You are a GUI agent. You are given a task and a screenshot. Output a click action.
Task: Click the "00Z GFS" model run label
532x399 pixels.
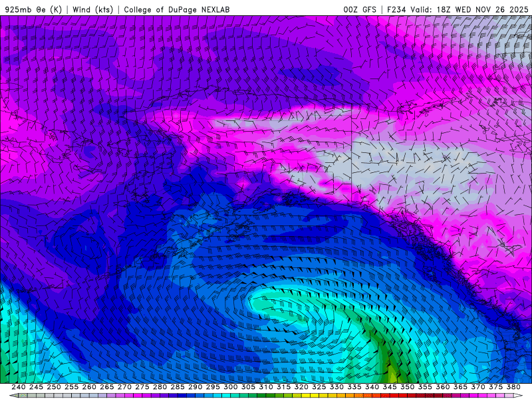pos(360,9)
